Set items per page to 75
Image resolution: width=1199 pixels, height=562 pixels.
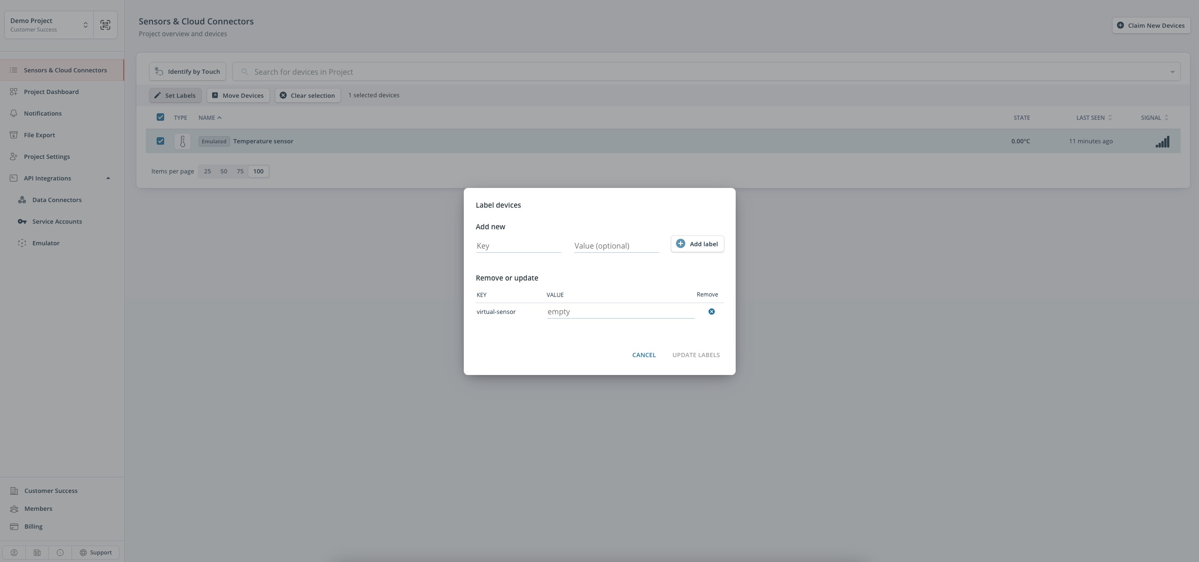[x=240, y=171]
